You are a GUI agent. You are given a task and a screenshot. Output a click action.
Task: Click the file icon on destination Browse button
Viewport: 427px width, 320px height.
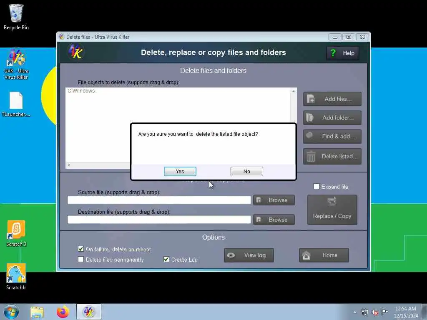(259, 220)
